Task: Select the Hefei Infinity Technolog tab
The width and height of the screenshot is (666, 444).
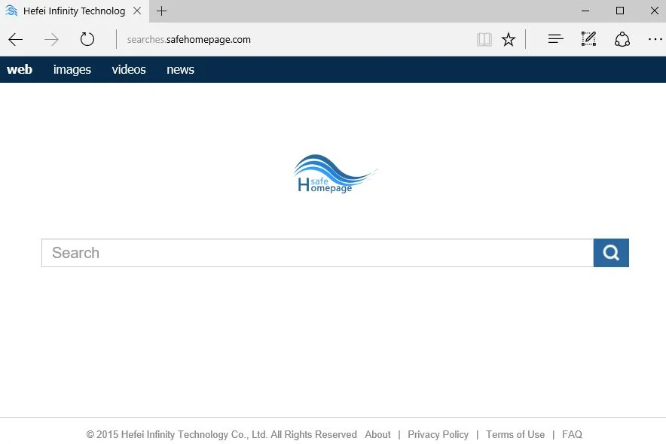Action: [74, 11]
